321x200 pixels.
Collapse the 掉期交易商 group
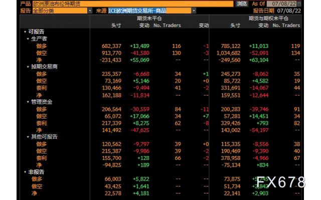coord(28,66)
